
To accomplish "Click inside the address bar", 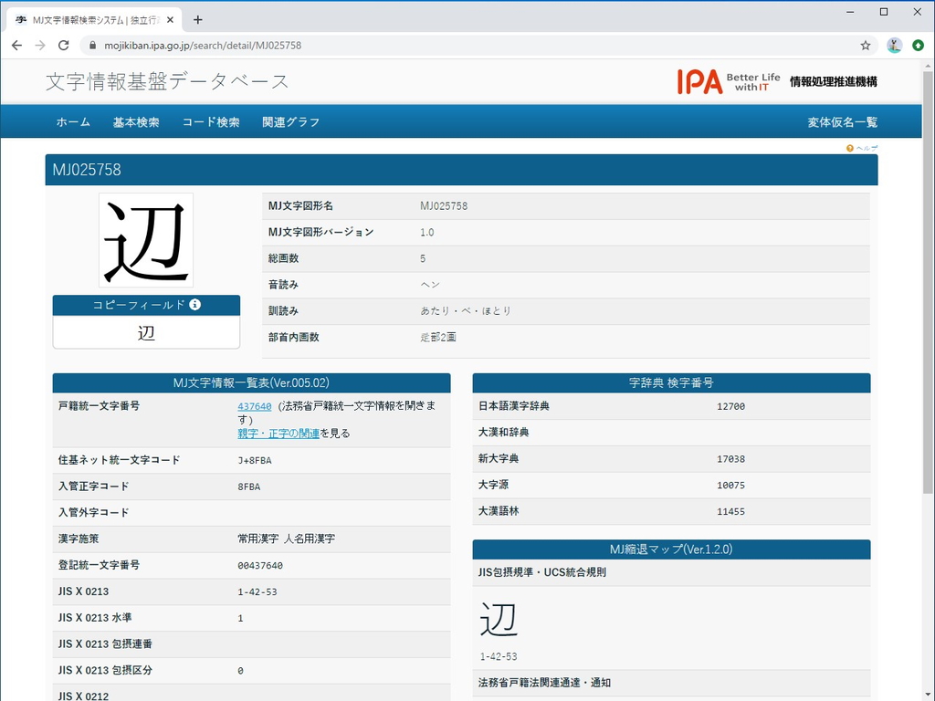I will 274,44.
